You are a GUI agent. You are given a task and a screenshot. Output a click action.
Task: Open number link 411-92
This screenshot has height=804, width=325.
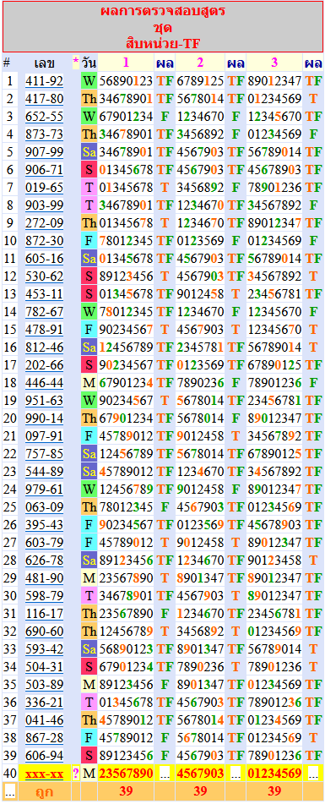click(x=45, y=81)
